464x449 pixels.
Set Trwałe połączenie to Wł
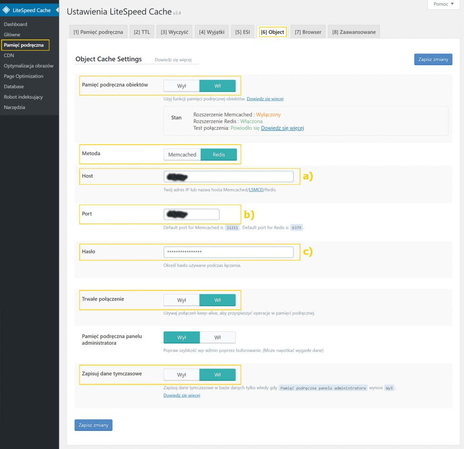coord(217,300)
